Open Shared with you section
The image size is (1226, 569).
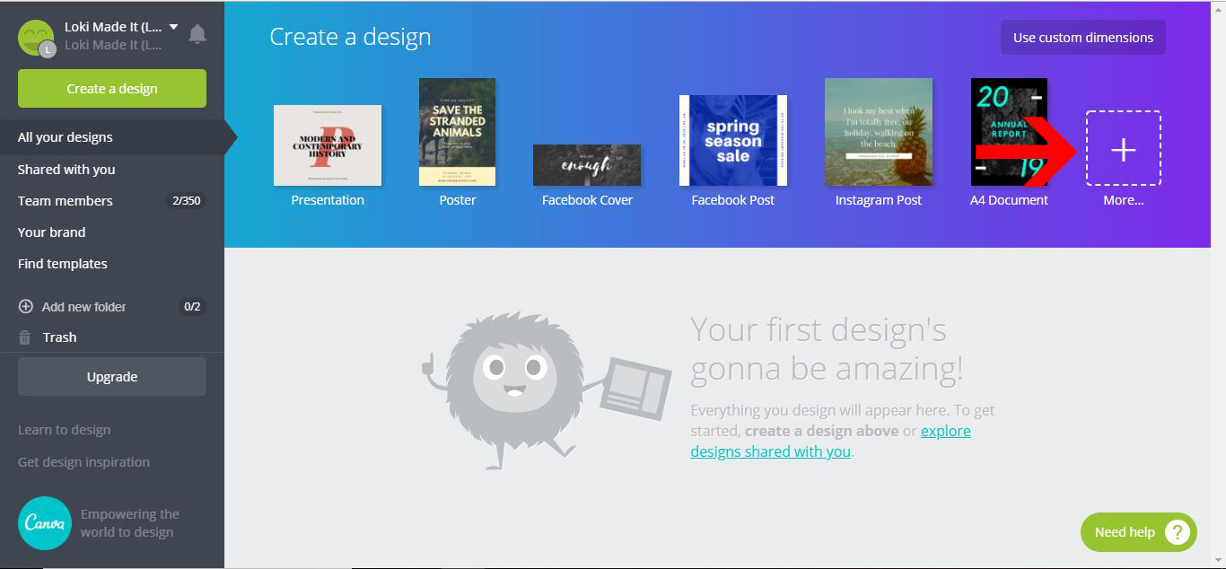[x=67, y=169]
